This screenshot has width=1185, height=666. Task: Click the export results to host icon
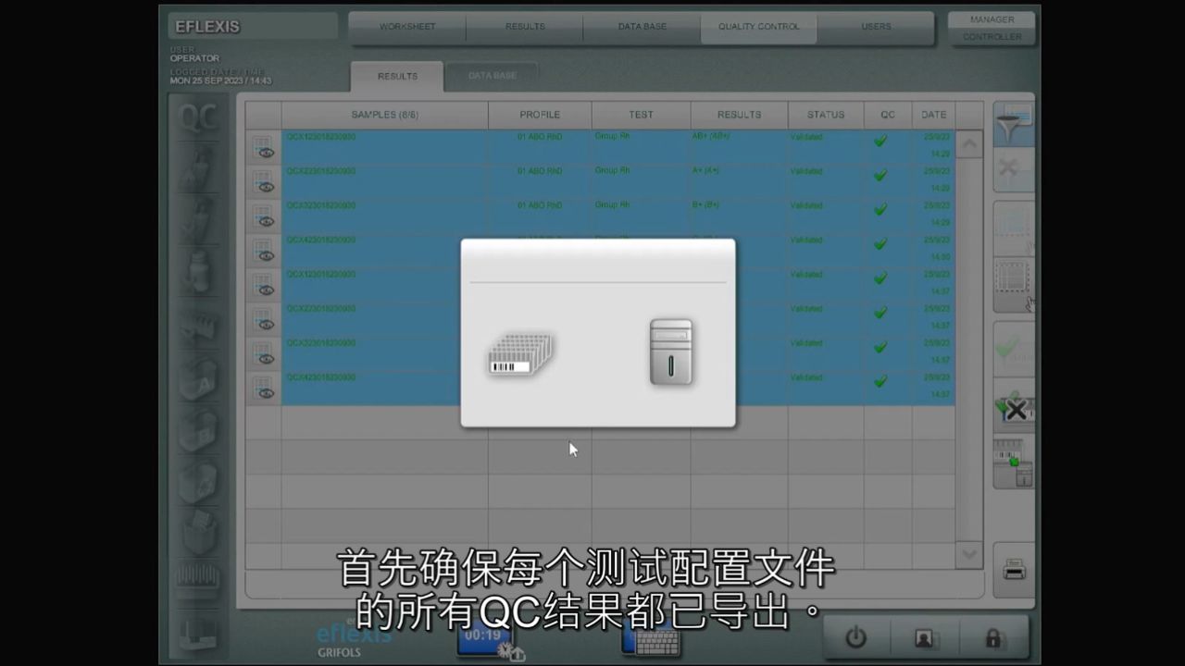(x=1014, y=462)
